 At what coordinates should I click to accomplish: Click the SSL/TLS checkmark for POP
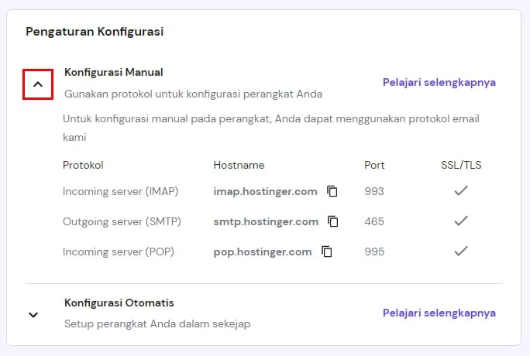461,252
